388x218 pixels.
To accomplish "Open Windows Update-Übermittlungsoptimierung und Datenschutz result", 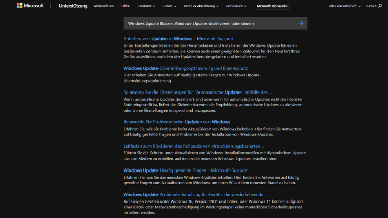I will [186, 68].
